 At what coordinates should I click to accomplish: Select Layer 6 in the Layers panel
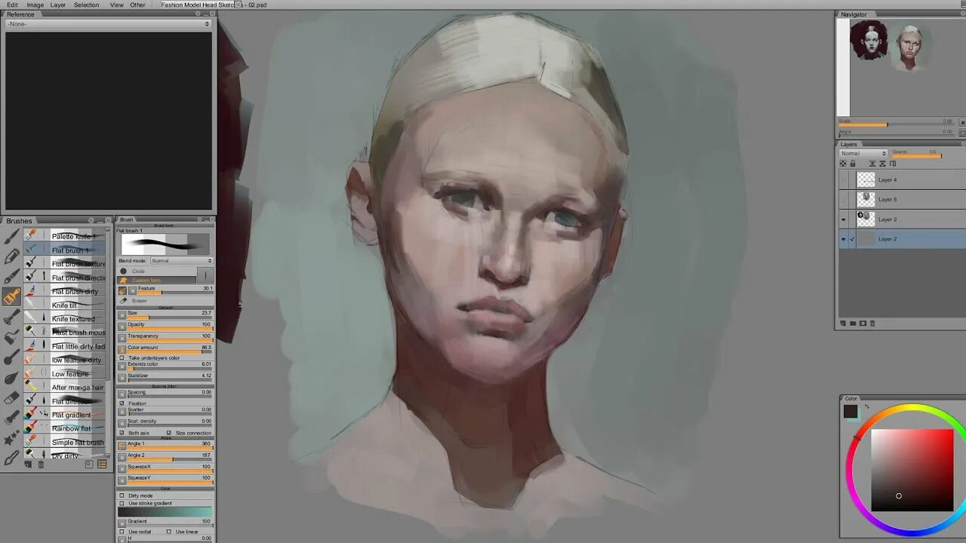click(x=903, y=199)
